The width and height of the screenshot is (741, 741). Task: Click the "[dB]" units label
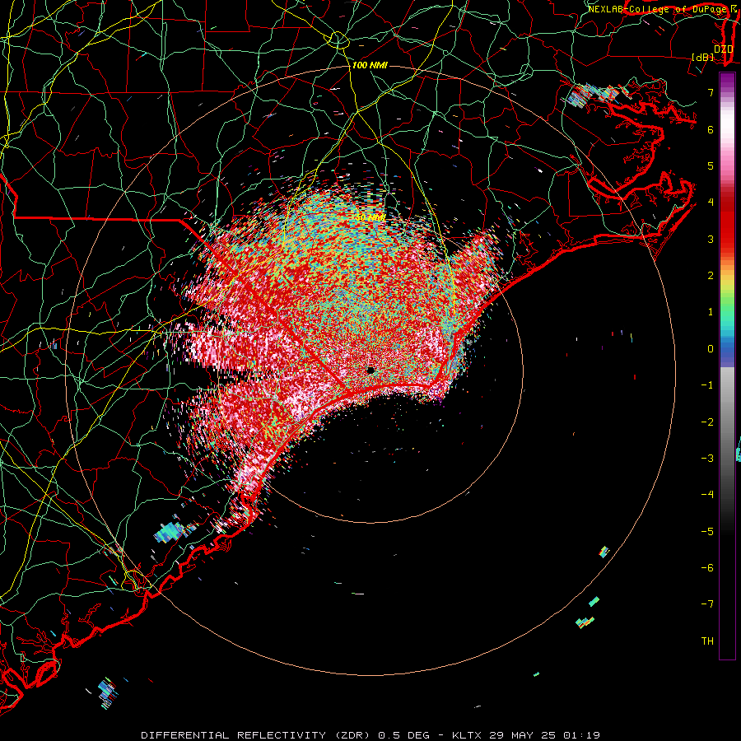pyautogui.click(x=703, y=57)
